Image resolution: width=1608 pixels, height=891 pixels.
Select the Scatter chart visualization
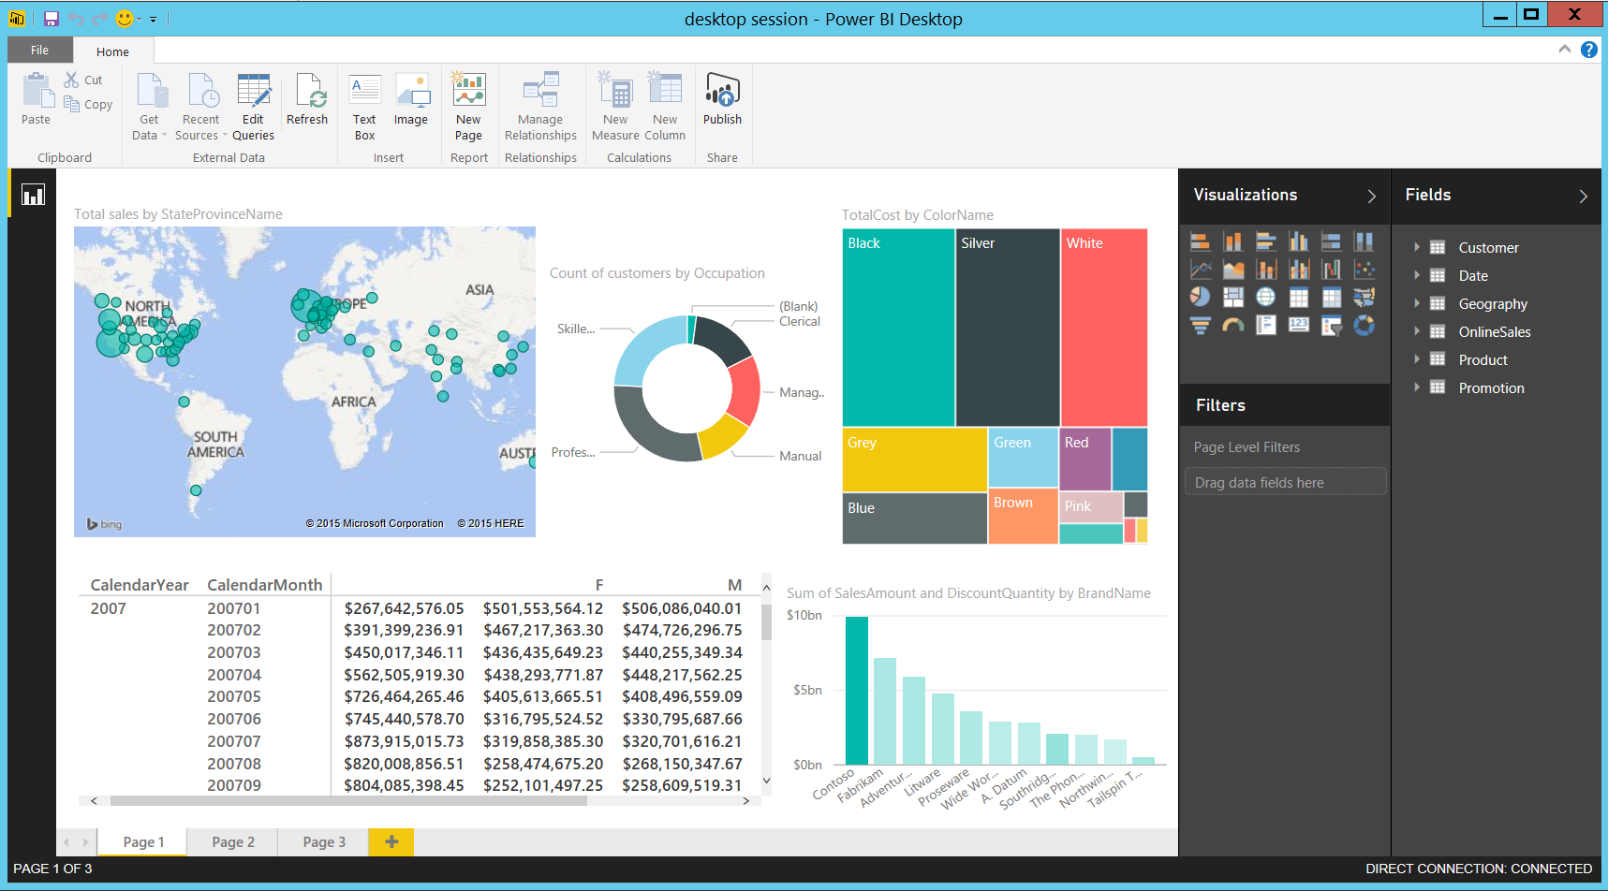tap(1364, 270)
